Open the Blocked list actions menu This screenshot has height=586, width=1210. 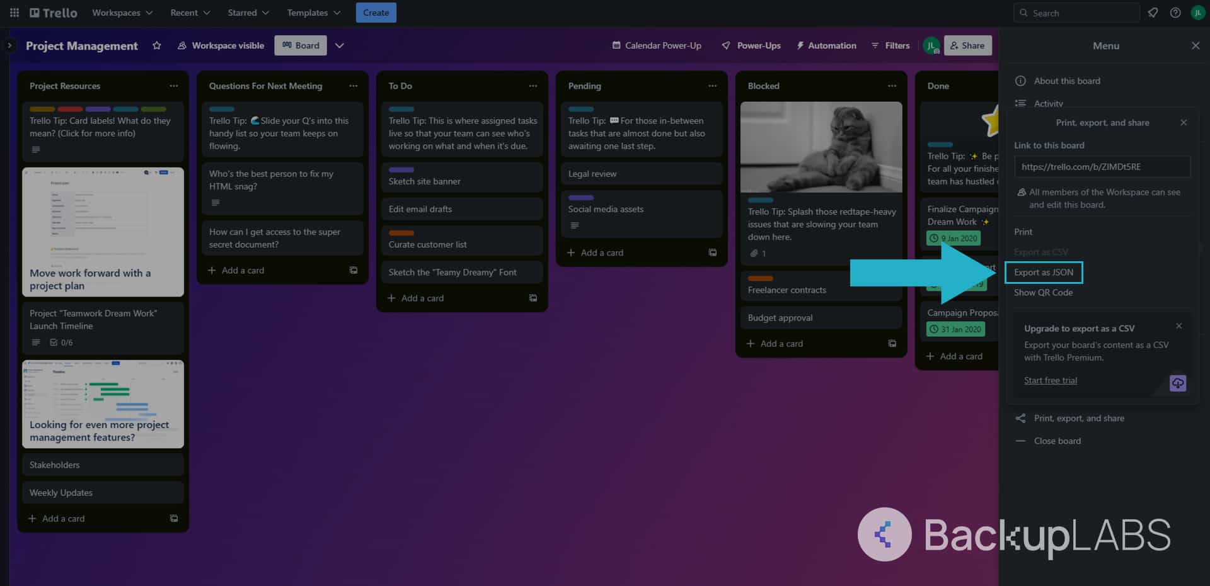click(x=892, y=86)
